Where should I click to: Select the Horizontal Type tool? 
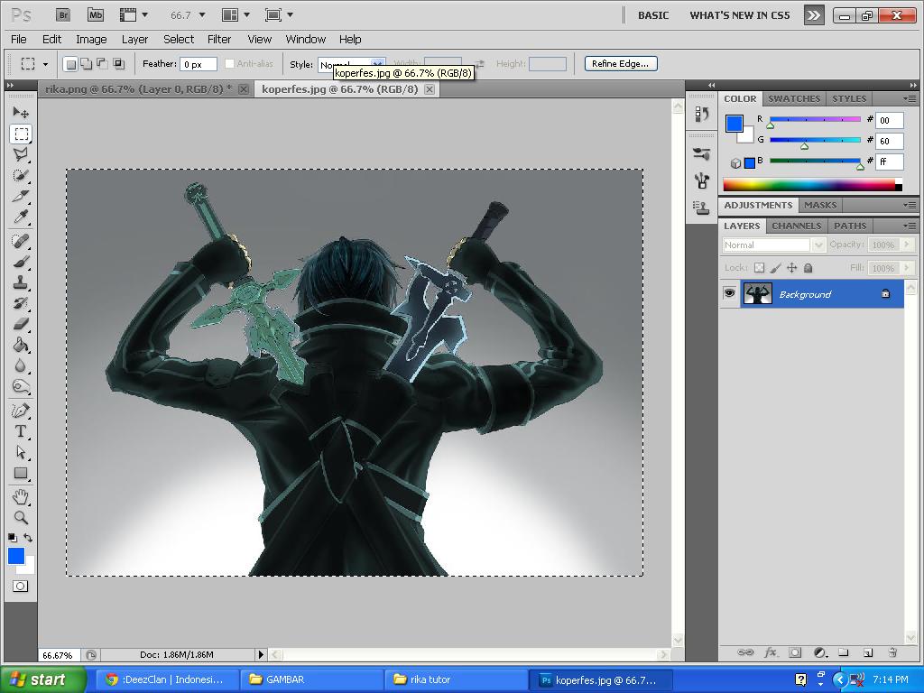click(x=21, y=431)
